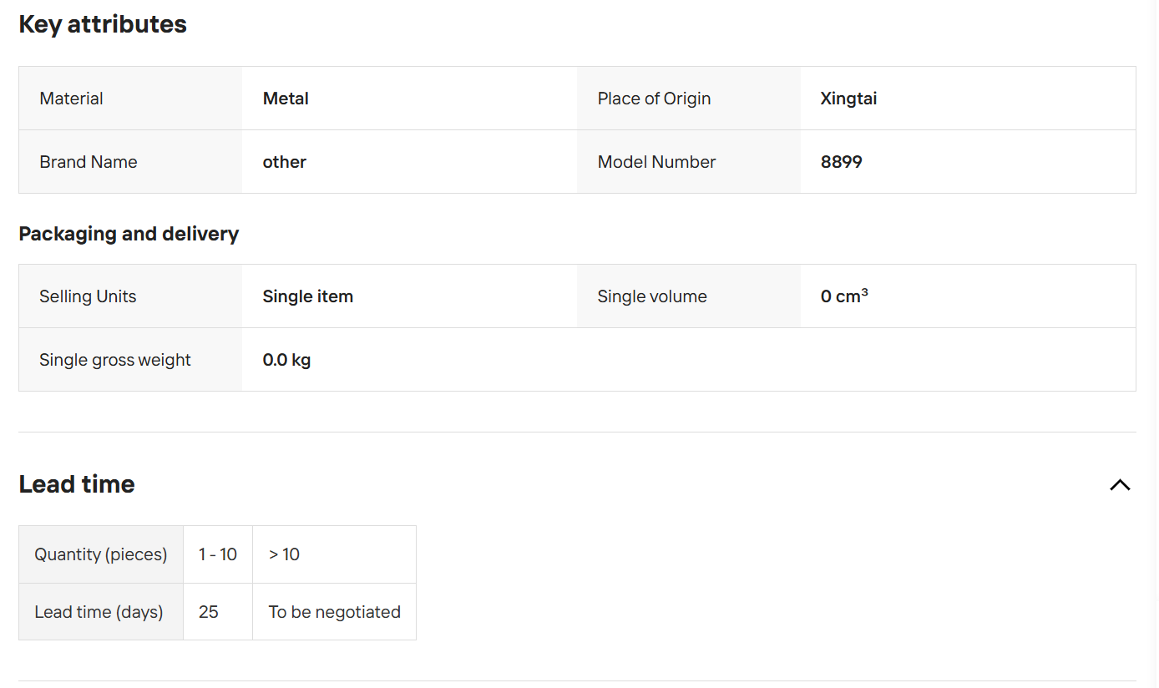Click the Single gross weight label

click(115, 360)
